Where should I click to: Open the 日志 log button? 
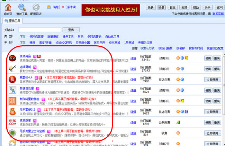(173, 8)
